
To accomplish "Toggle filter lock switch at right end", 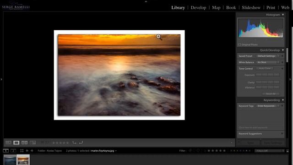I will (x=288, y=151).
